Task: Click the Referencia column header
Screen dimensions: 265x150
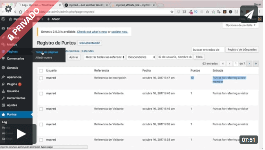Action: click(x=101, y=71)
